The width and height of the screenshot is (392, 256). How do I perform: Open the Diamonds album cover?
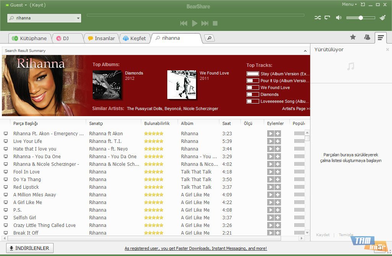point(107,85)
